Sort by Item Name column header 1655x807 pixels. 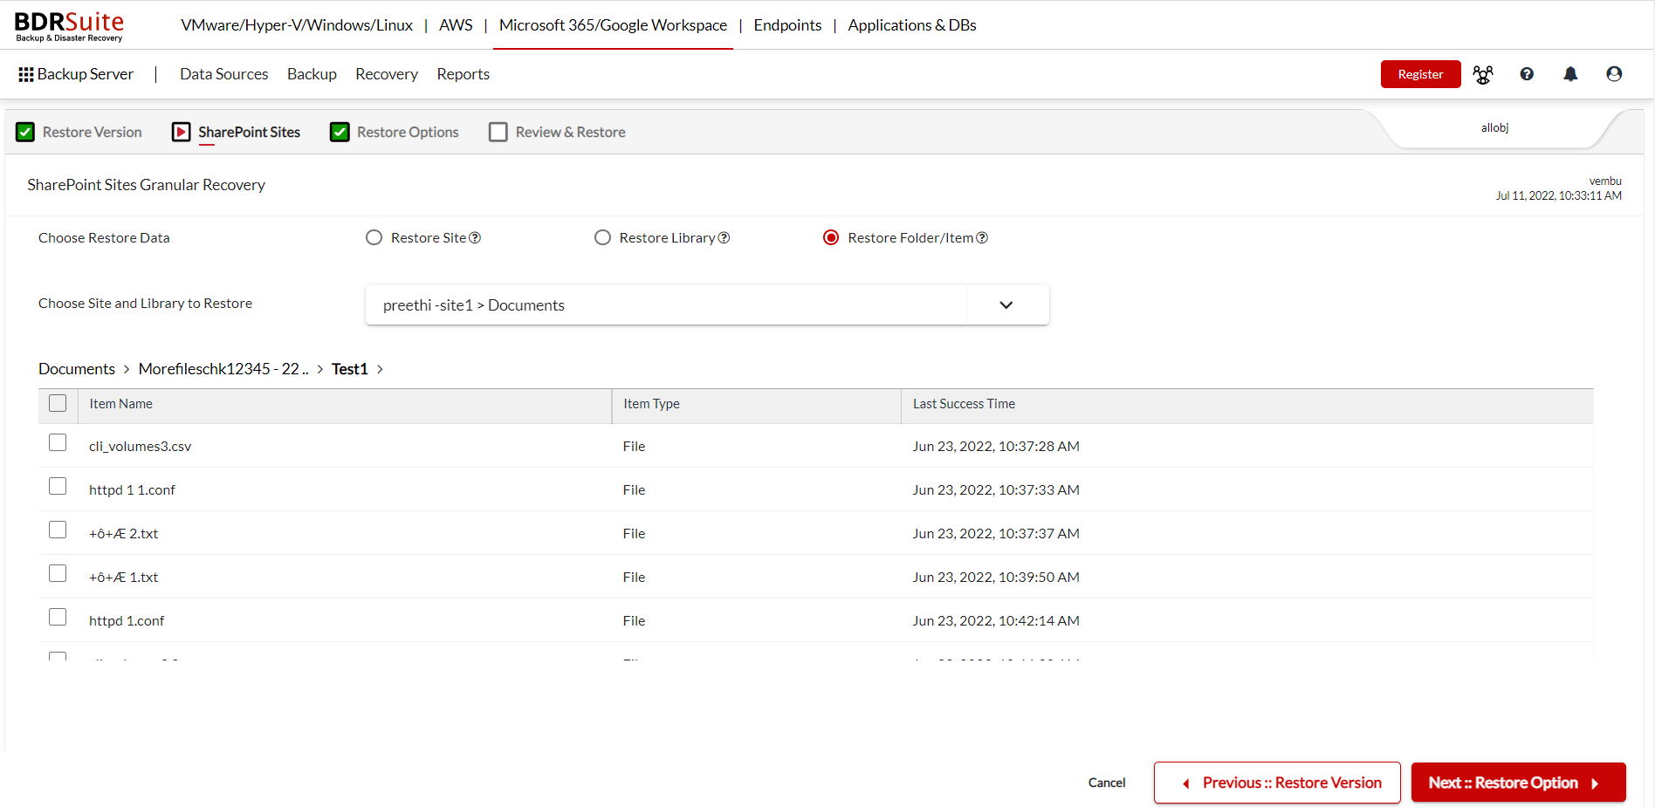tap(120, 404)
